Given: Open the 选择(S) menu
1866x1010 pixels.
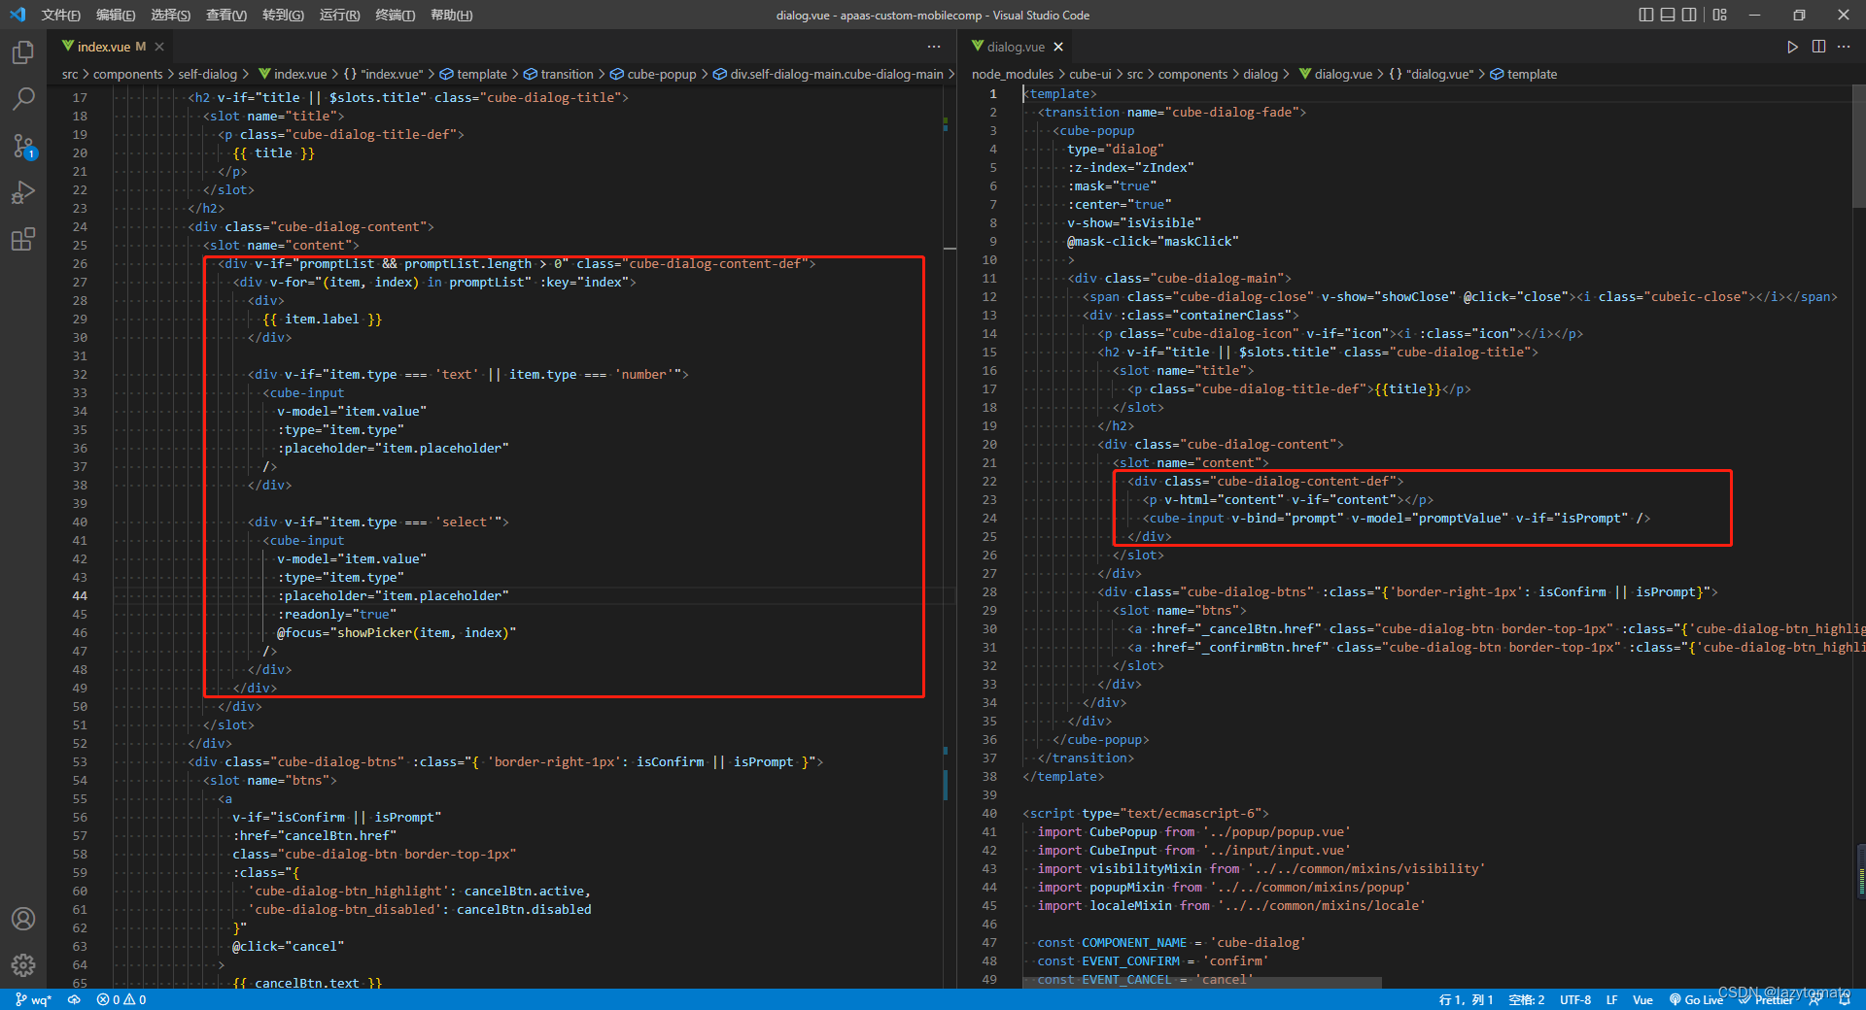Looking at the screenshot, I should coord(170,15).
